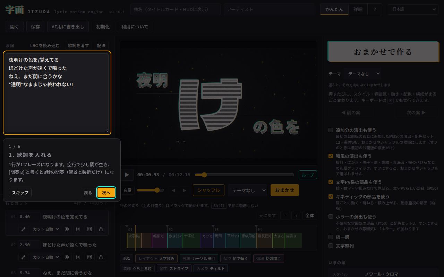Click 戻る in the tutorial popup
This screenshot has height=277, width=444.
tap(88, 193)
